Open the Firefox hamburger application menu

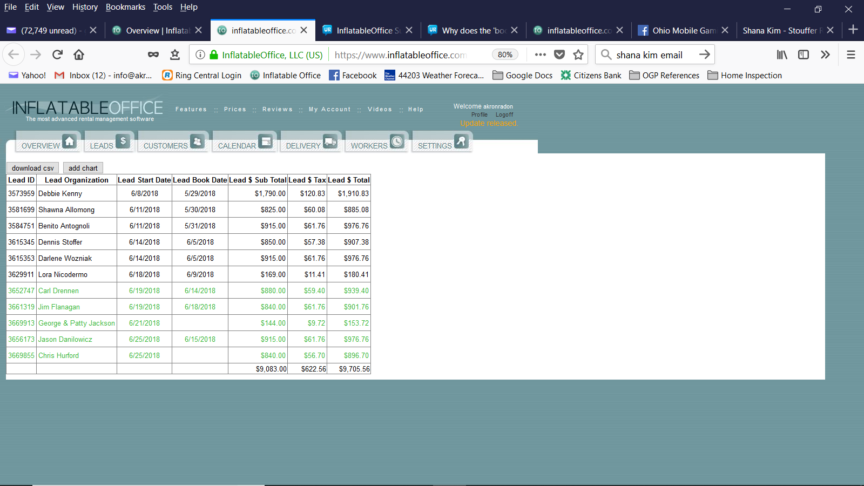click(x=851, y=55)
